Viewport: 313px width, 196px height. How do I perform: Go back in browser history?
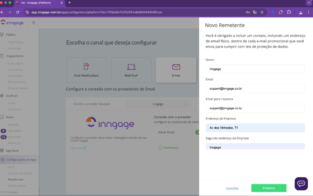2,12
